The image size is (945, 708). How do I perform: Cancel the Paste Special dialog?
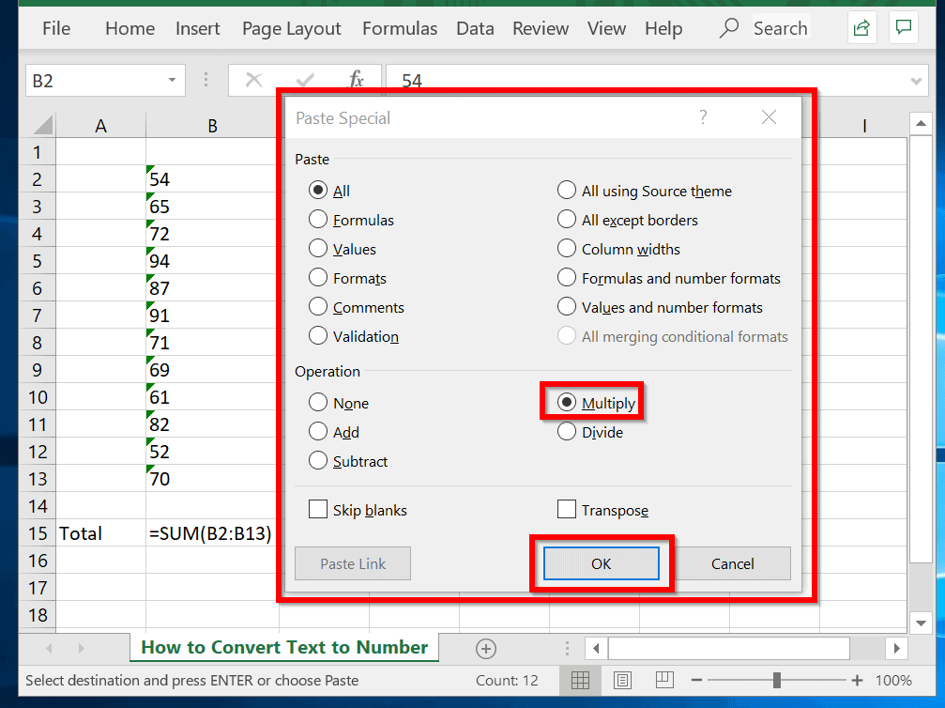[x=732, y=563]
